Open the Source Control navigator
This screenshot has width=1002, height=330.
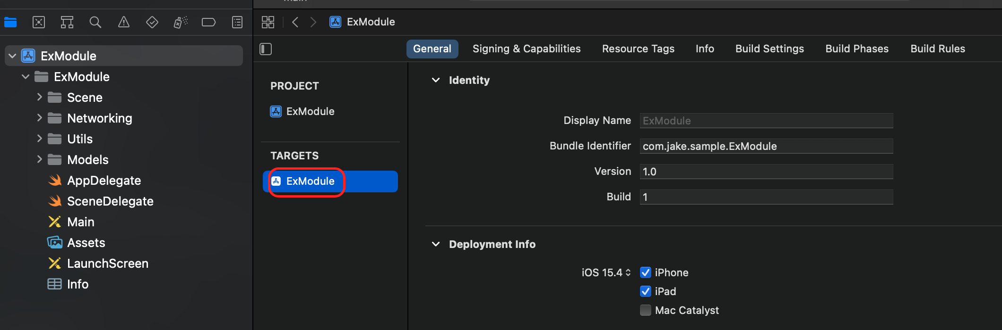pyautogui.click(x=39, y=22)
